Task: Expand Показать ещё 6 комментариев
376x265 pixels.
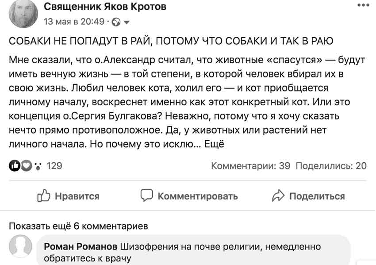Action: pyautogui.click(x=78, y=226)
